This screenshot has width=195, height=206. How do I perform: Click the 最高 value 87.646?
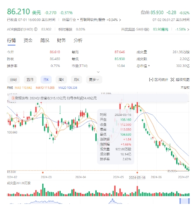pyautogui.click(x=120, y=52)
